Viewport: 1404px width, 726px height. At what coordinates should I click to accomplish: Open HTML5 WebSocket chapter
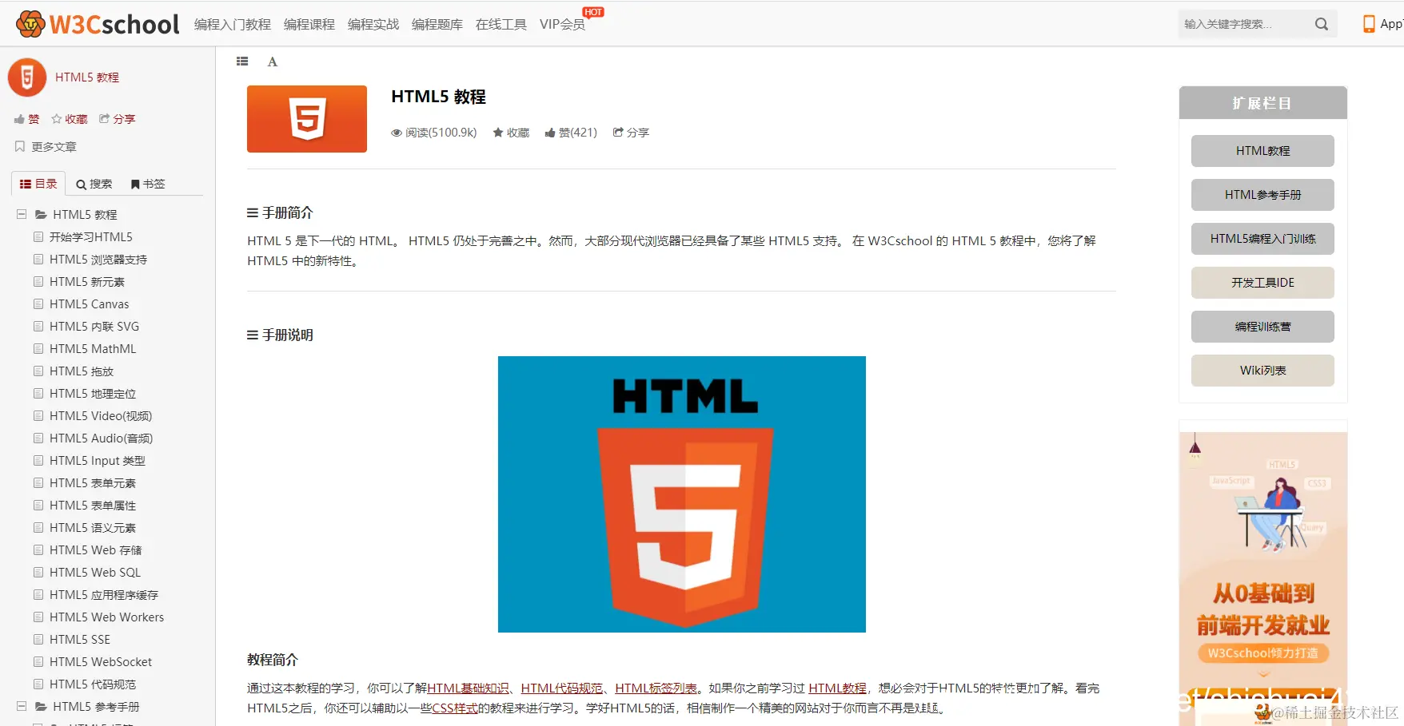click(x=101, y=662)
